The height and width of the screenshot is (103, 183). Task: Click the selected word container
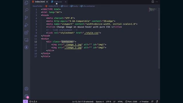coord(68,42)
